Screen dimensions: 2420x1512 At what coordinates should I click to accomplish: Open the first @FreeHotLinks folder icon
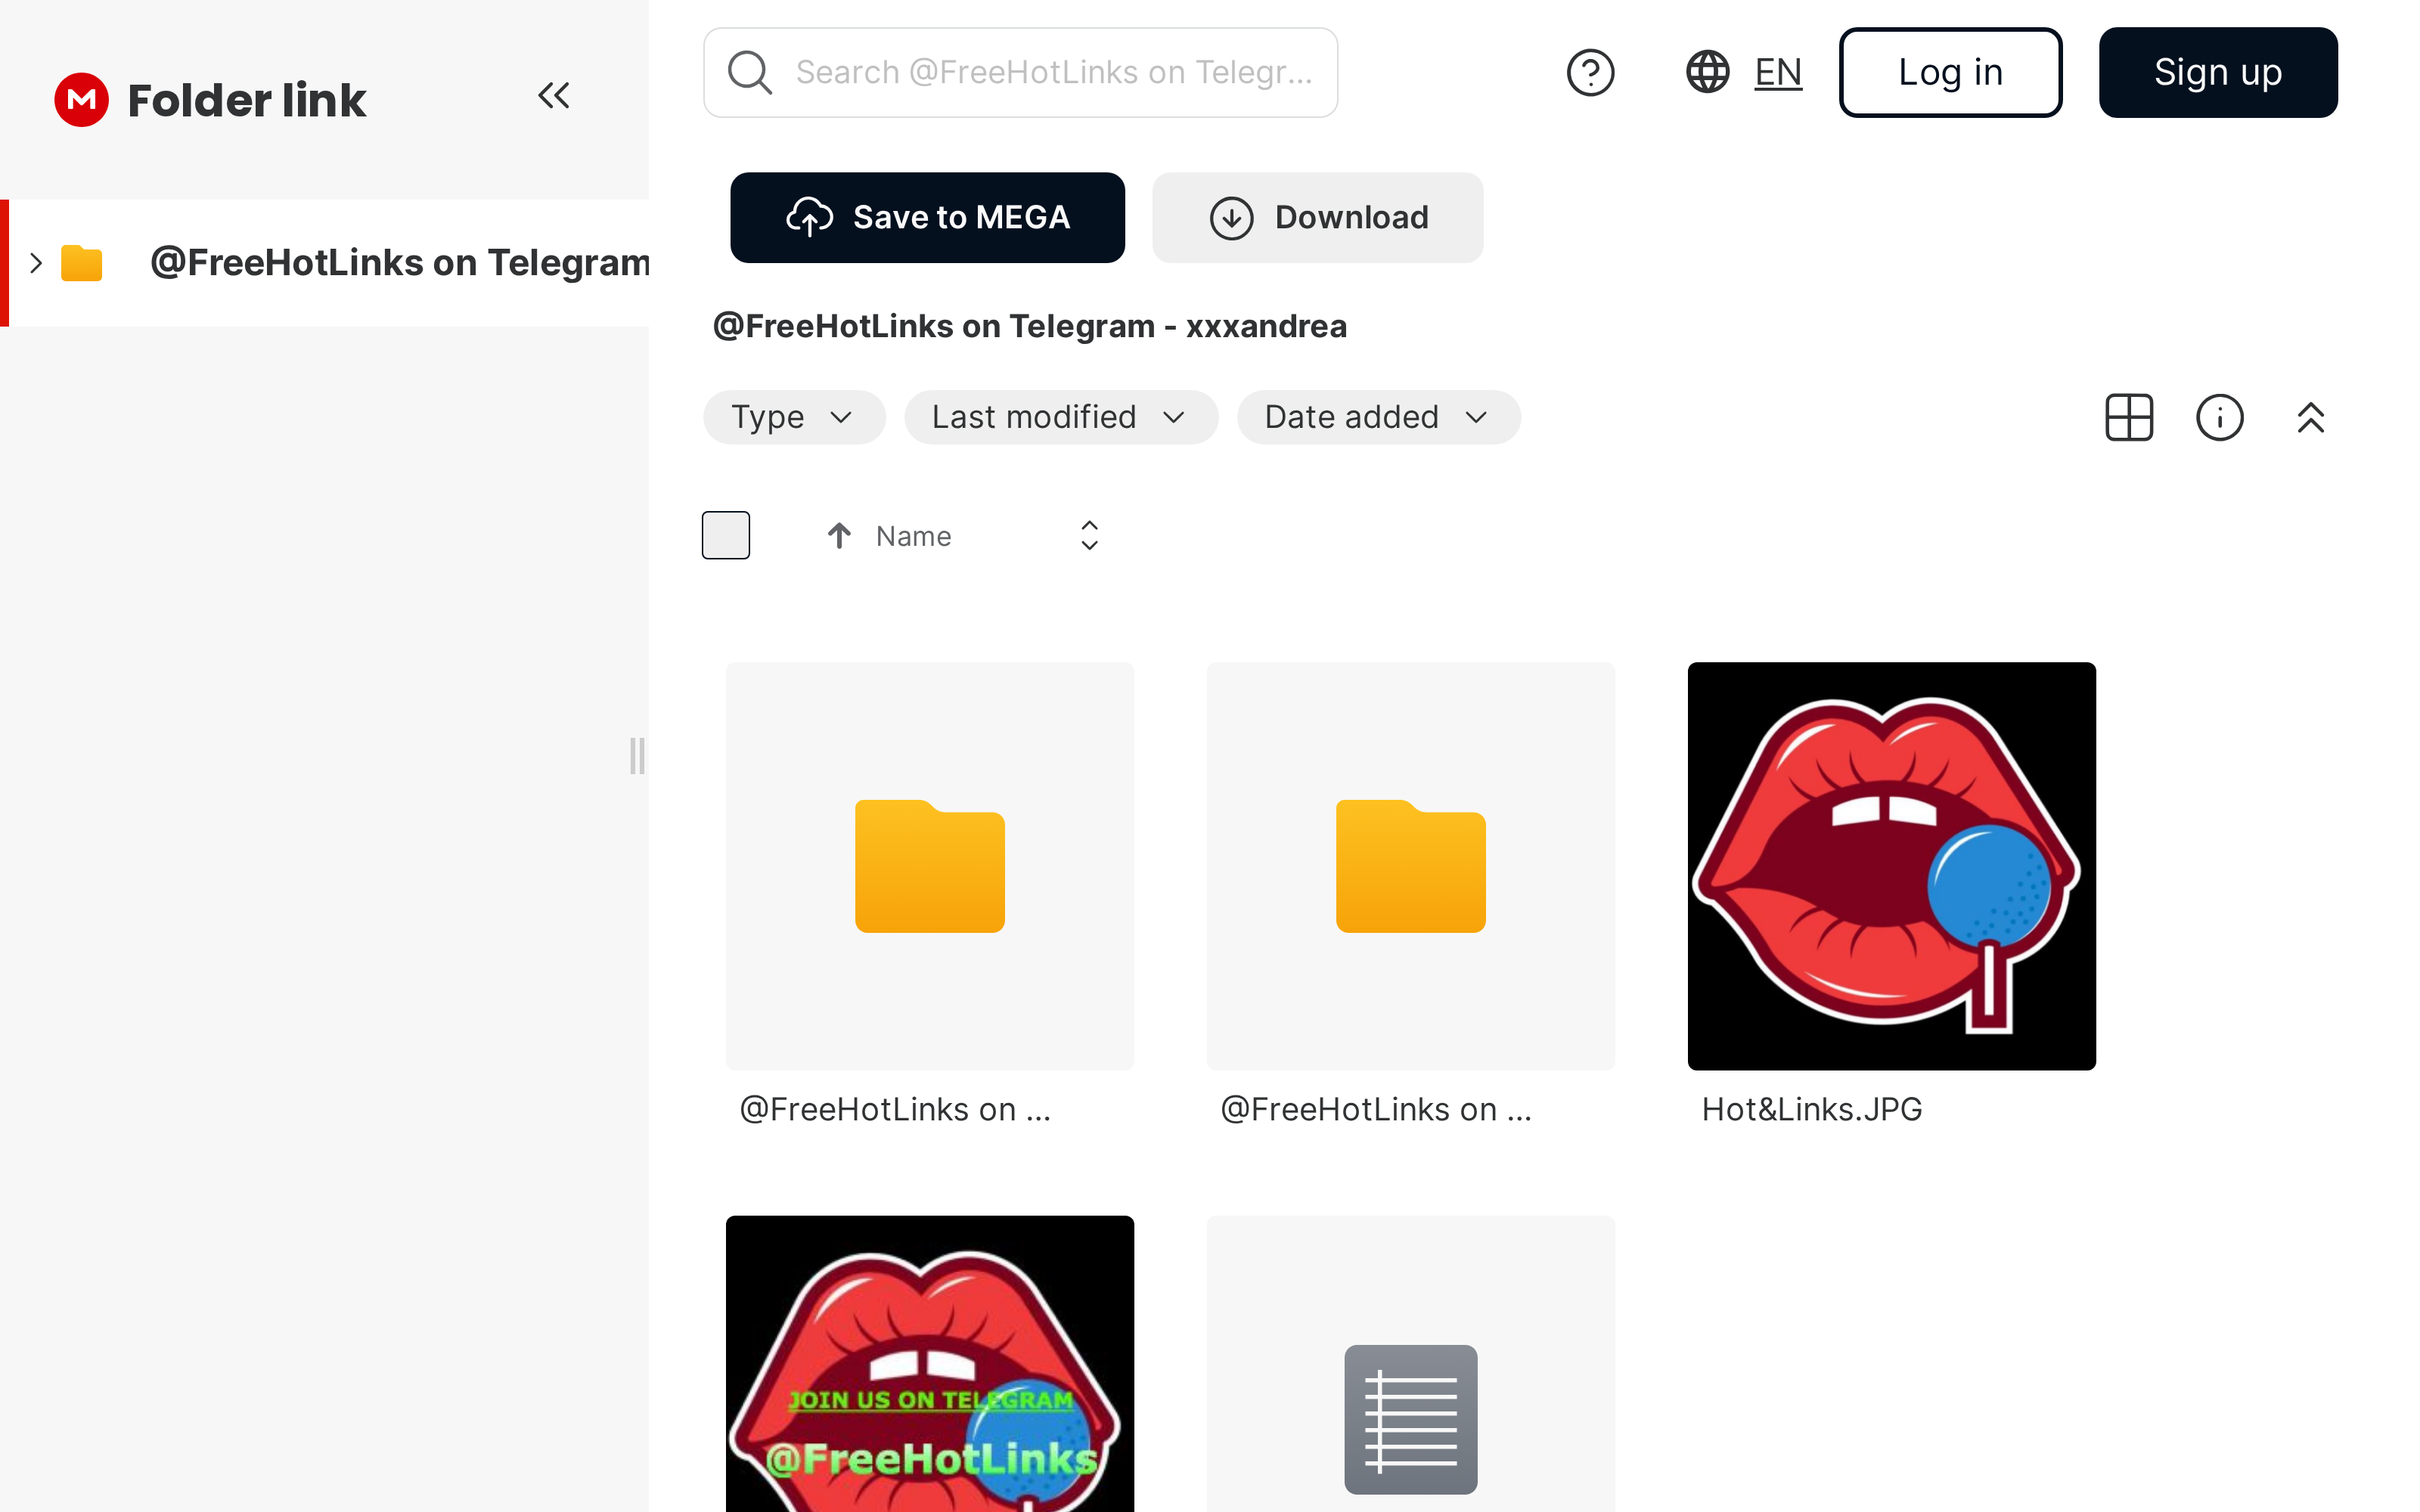point(929,865)
